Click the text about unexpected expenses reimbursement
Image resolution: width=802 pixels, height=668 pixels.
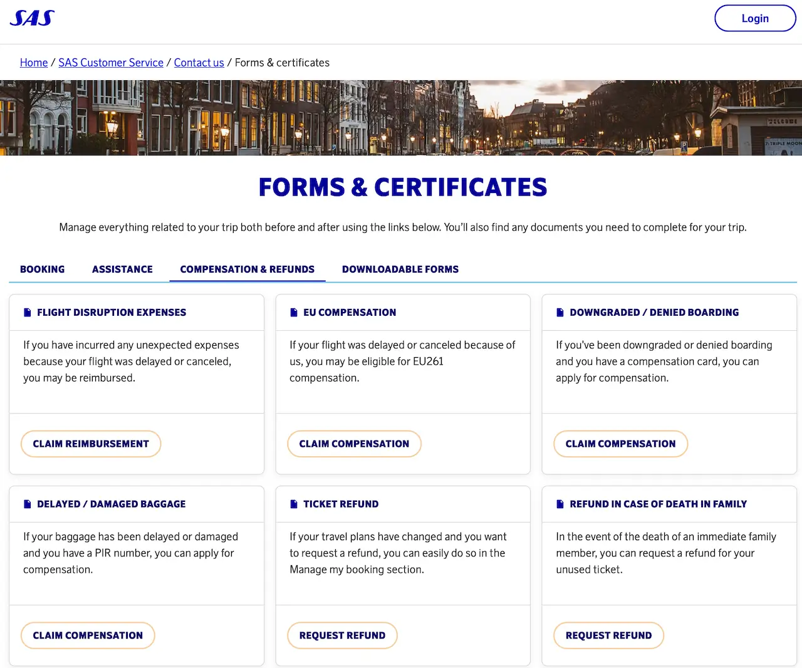pos(131,362)
